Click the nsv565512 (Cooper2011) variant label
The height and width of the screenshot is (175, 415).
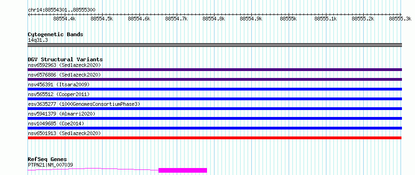point(59,94)
